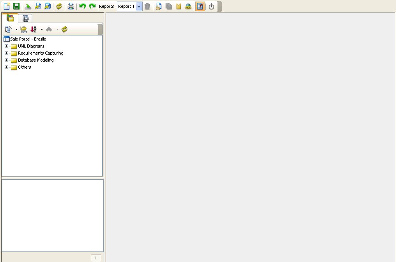Screen dimensions: 396x262
Task: Expand the UML Diagrams folder
Action: point(7,46)
